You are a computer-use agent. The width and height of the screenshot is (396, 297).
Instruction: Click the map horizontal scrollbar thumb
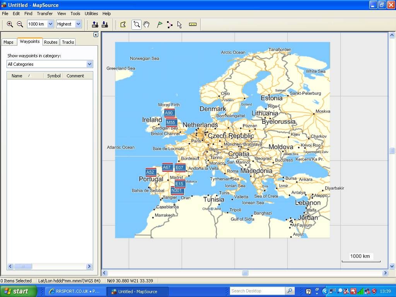pyautogui.click(x=245, y=273)
